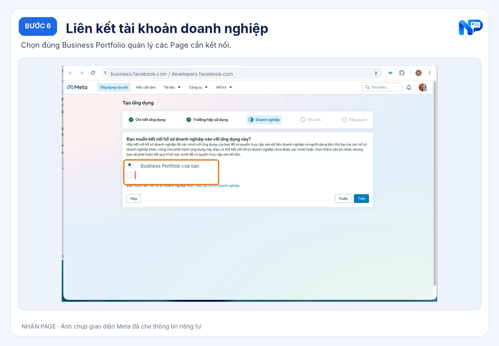Open the Meta account profile picture
The height and width of the screenshot is (346, 499).
tap(423, 87)
